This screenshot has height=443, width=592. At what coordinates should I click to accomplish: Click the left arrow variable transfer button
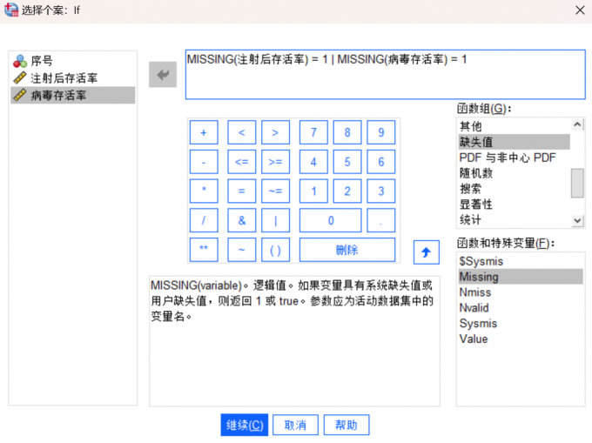coord(162,75)
